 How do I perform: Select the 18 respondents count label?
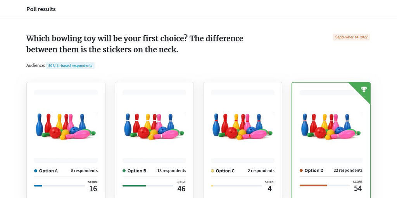pos(172,171)
